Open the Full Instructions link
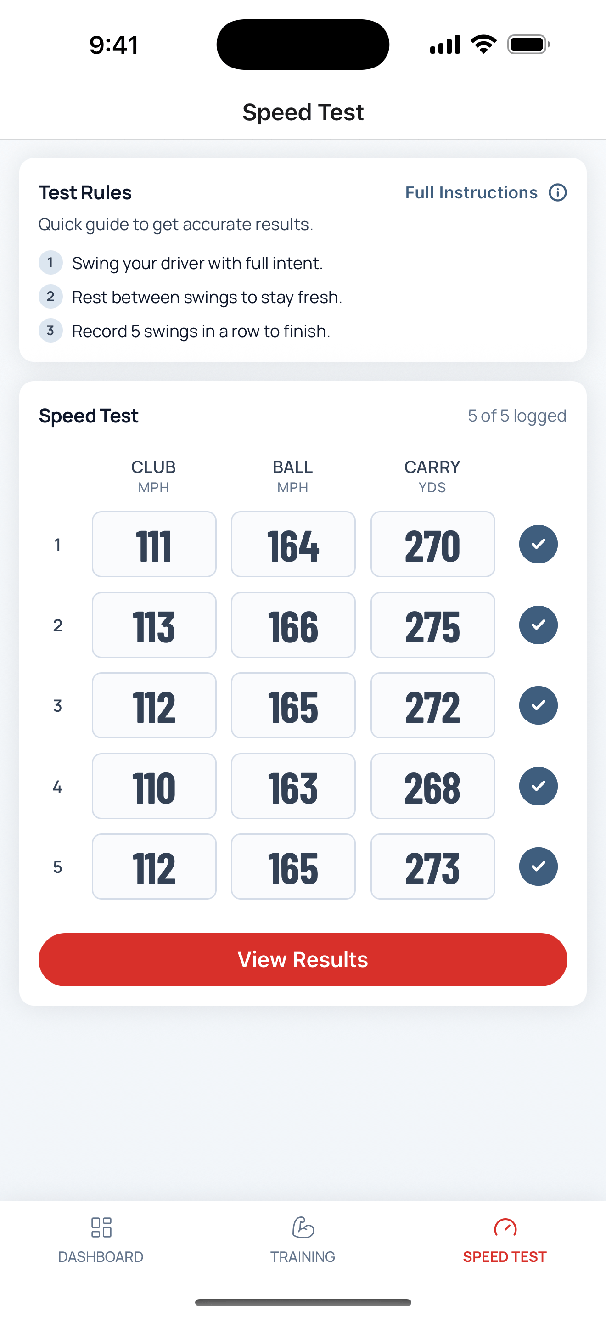This screenshot has width=606, height=1317. coord(471,192)
